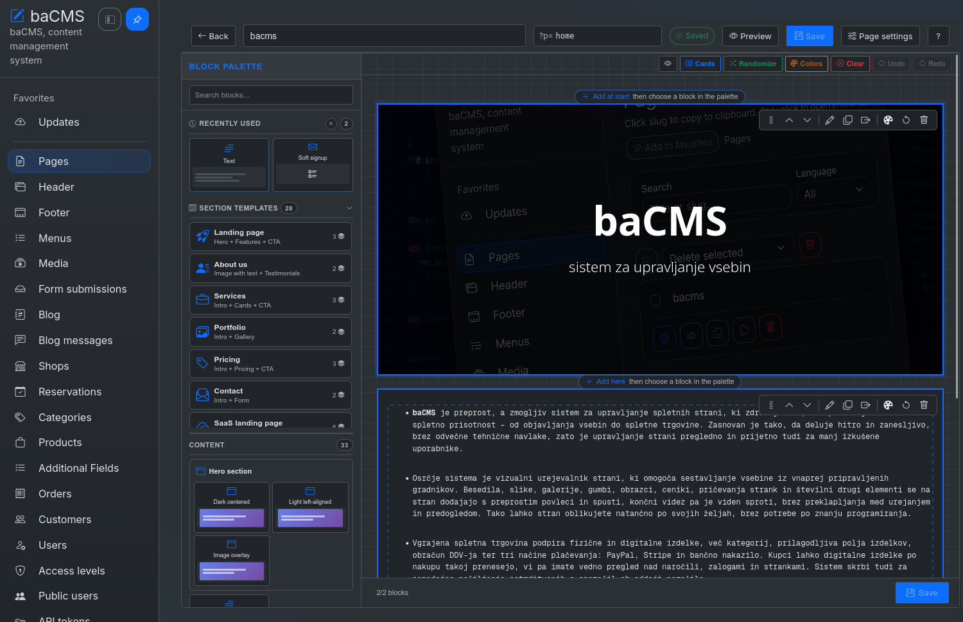Reset hero block with circular arrow
963x622 pixels.
pos(906,120)
